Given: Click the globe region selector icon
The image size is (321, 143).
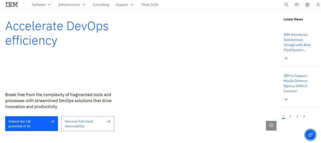Looking at the screenshot, I should [307, 5].
